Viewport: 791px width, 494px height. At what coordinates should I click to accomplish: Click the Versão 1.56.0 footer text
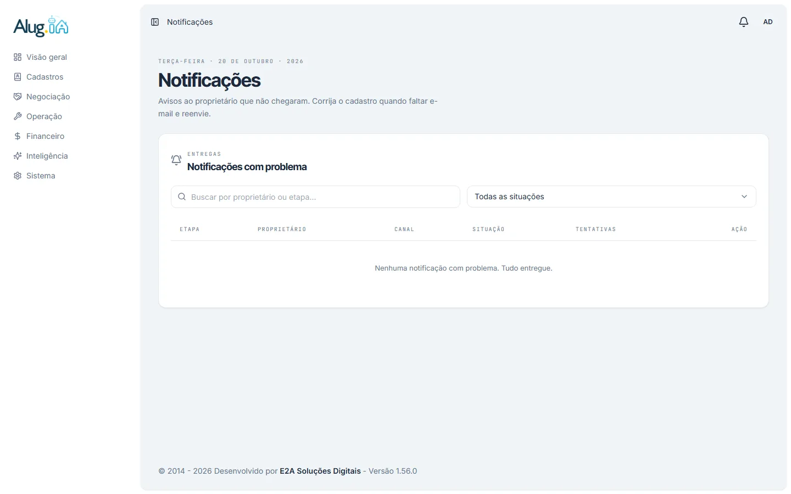(393, 471)
